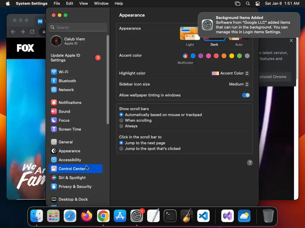Choose yellow accent color
This screenshot has width=305, height=228.
[x=232, y=56]
